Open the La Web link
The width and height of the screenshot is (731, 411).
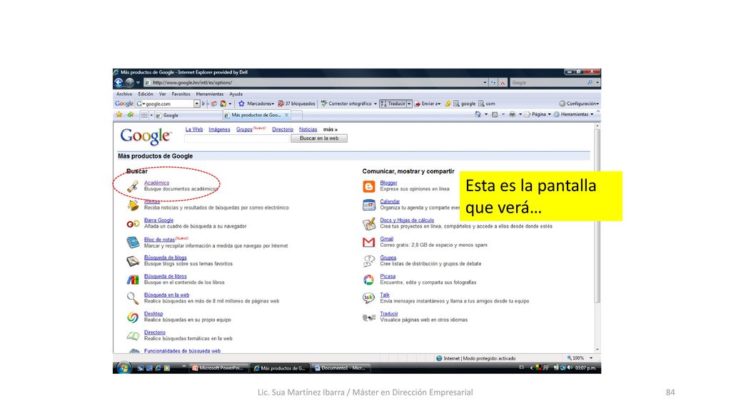click(x=194, y=130)
